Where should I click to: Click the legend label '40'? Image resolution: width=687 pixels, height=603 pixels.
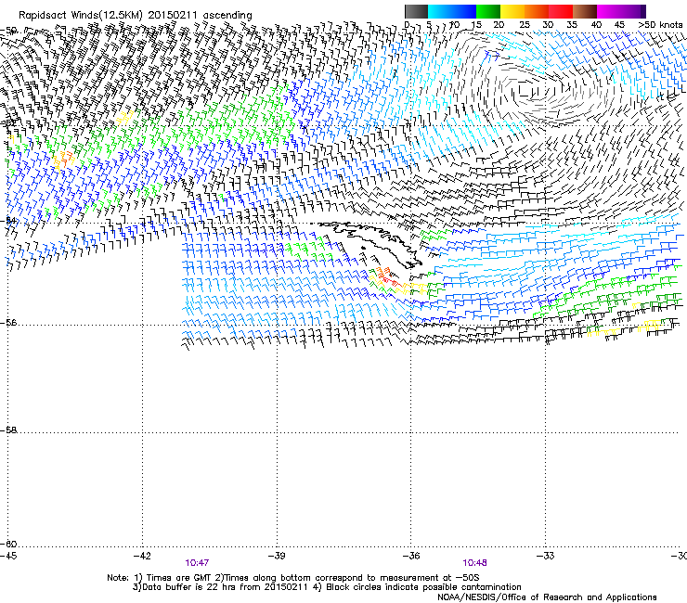[x=596, y=25]
